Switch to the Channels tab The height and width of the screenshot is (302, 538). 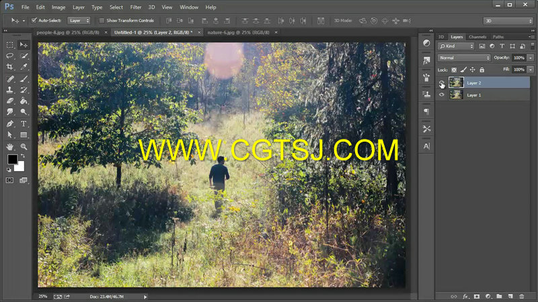tap(477, 37)
